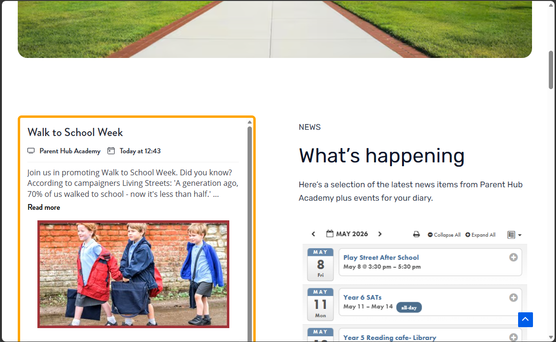This screenshot has width=556, height=342.
Task: Select the May 8 Fri date badge
Action: (x=320, y=264)
